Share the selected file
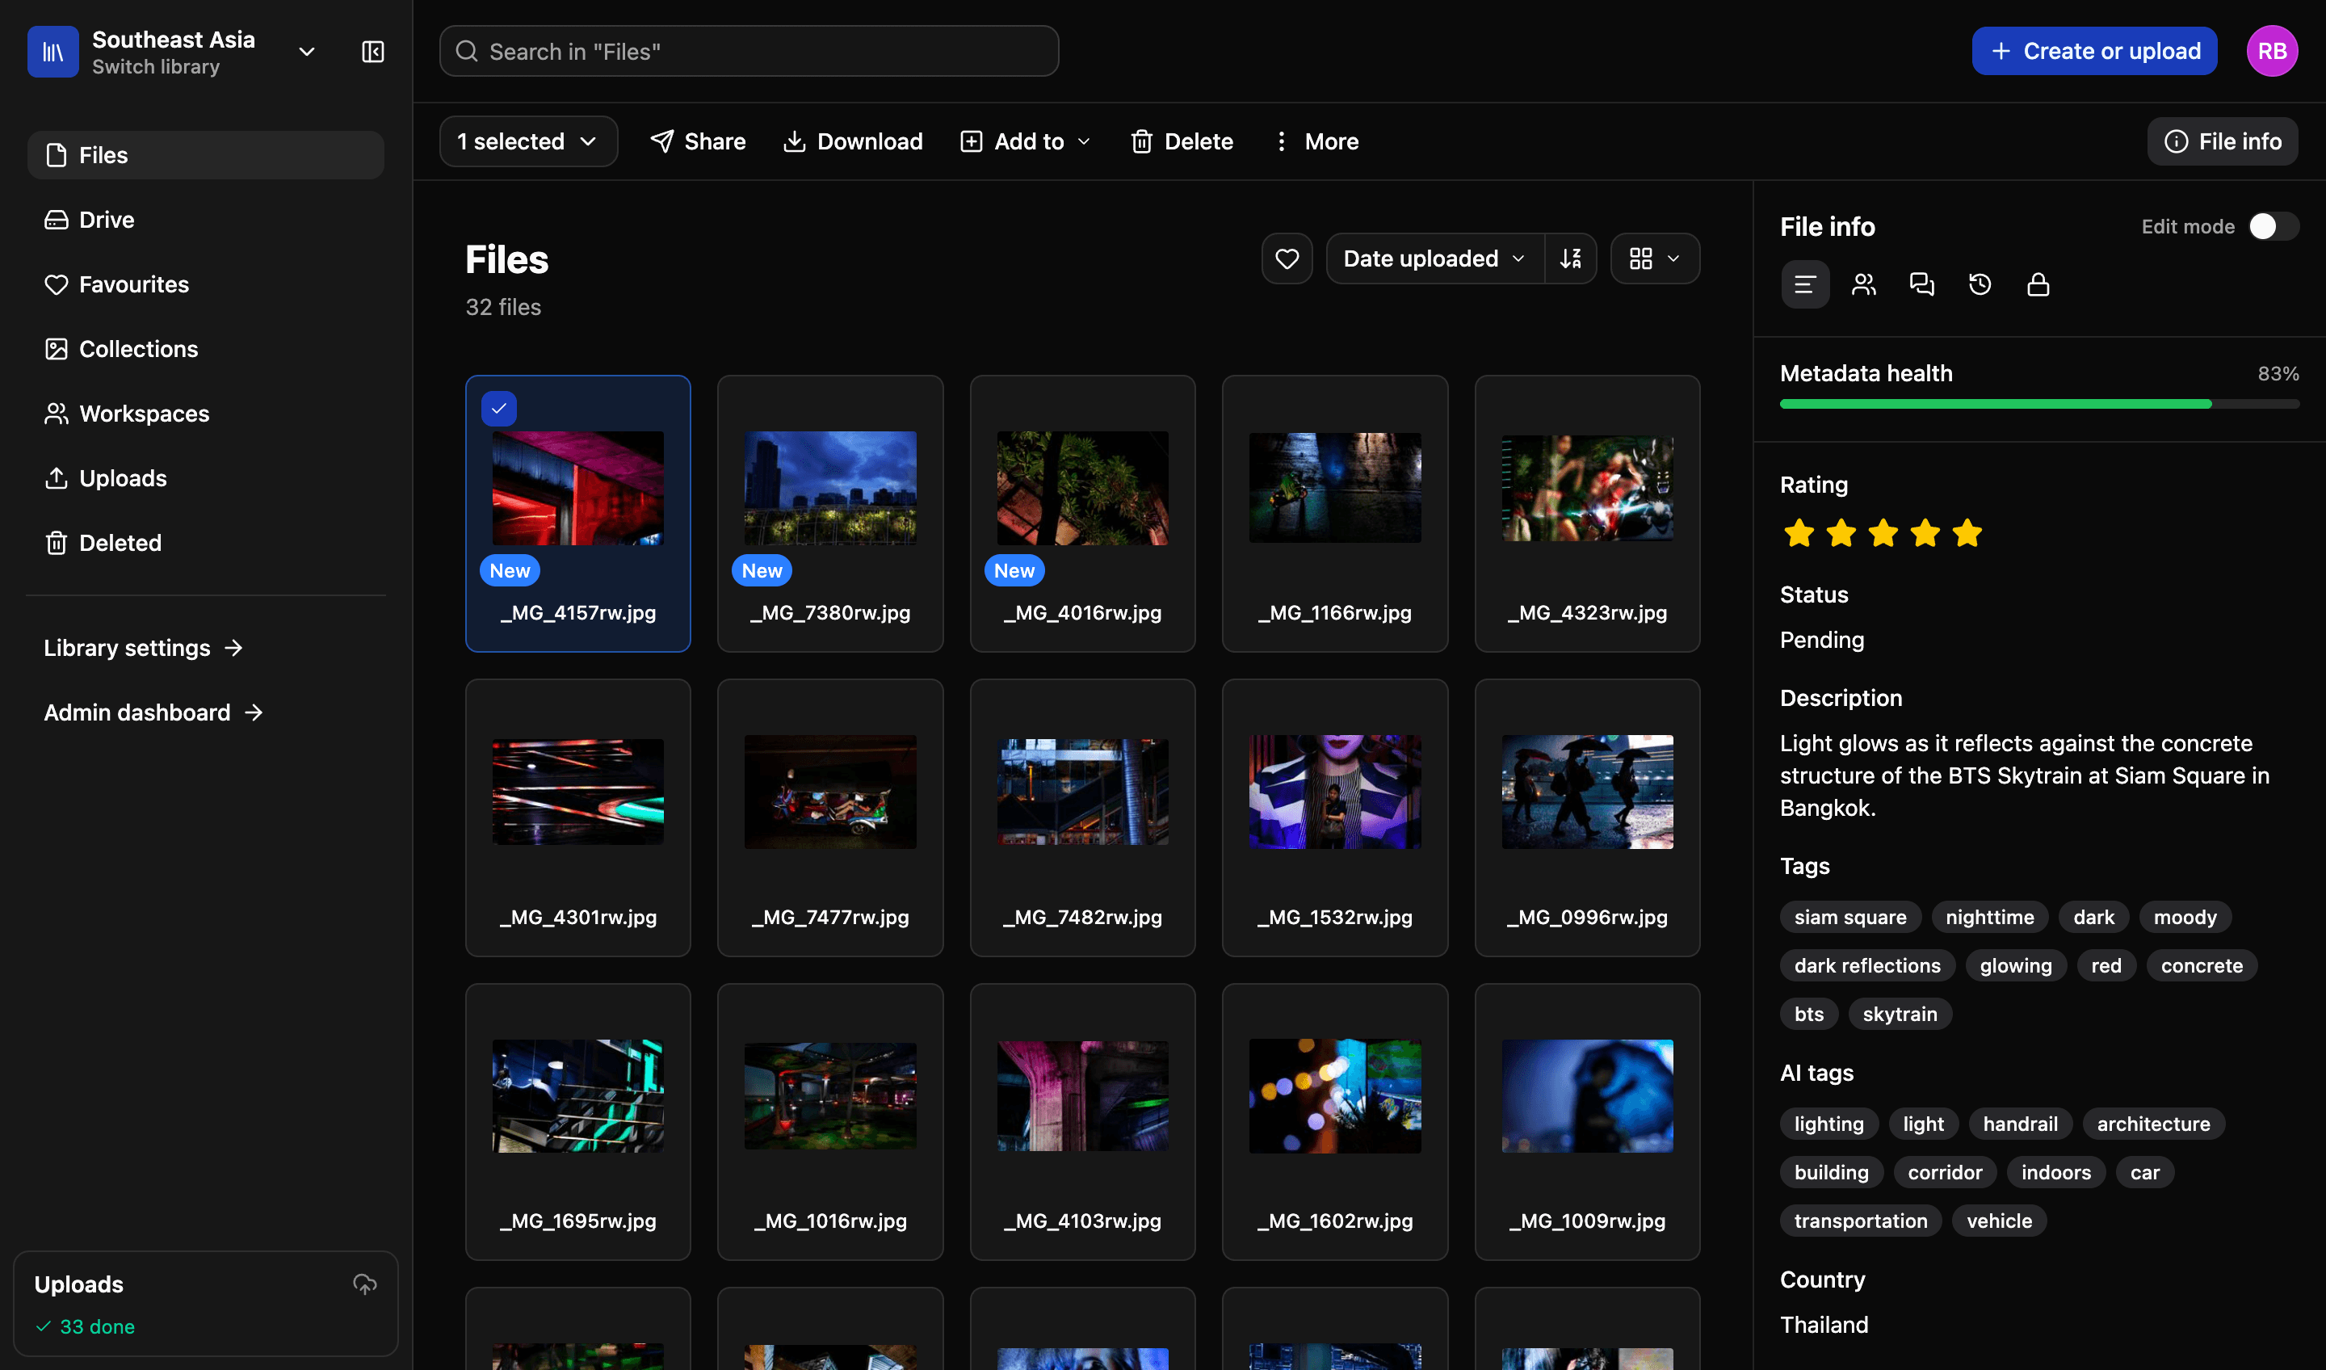The image size is (2326, 1370). pos(698,141)
